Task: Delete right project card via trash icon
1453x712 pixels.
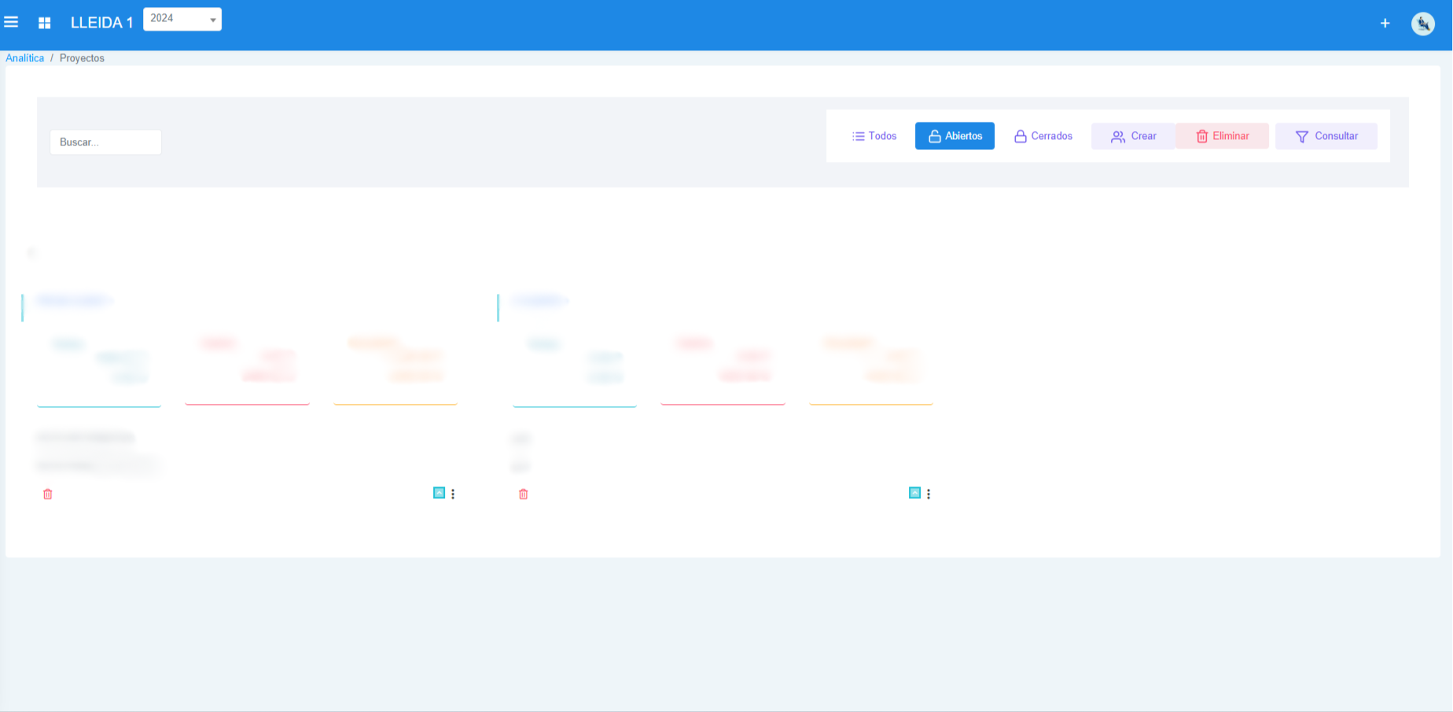Action: (x=524, y=494)
